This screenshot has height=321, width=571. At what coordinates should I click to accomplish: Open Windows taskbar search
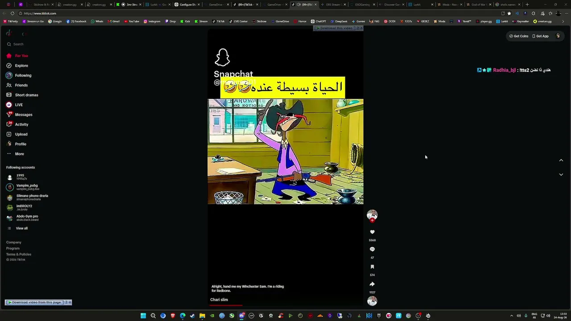153,316
